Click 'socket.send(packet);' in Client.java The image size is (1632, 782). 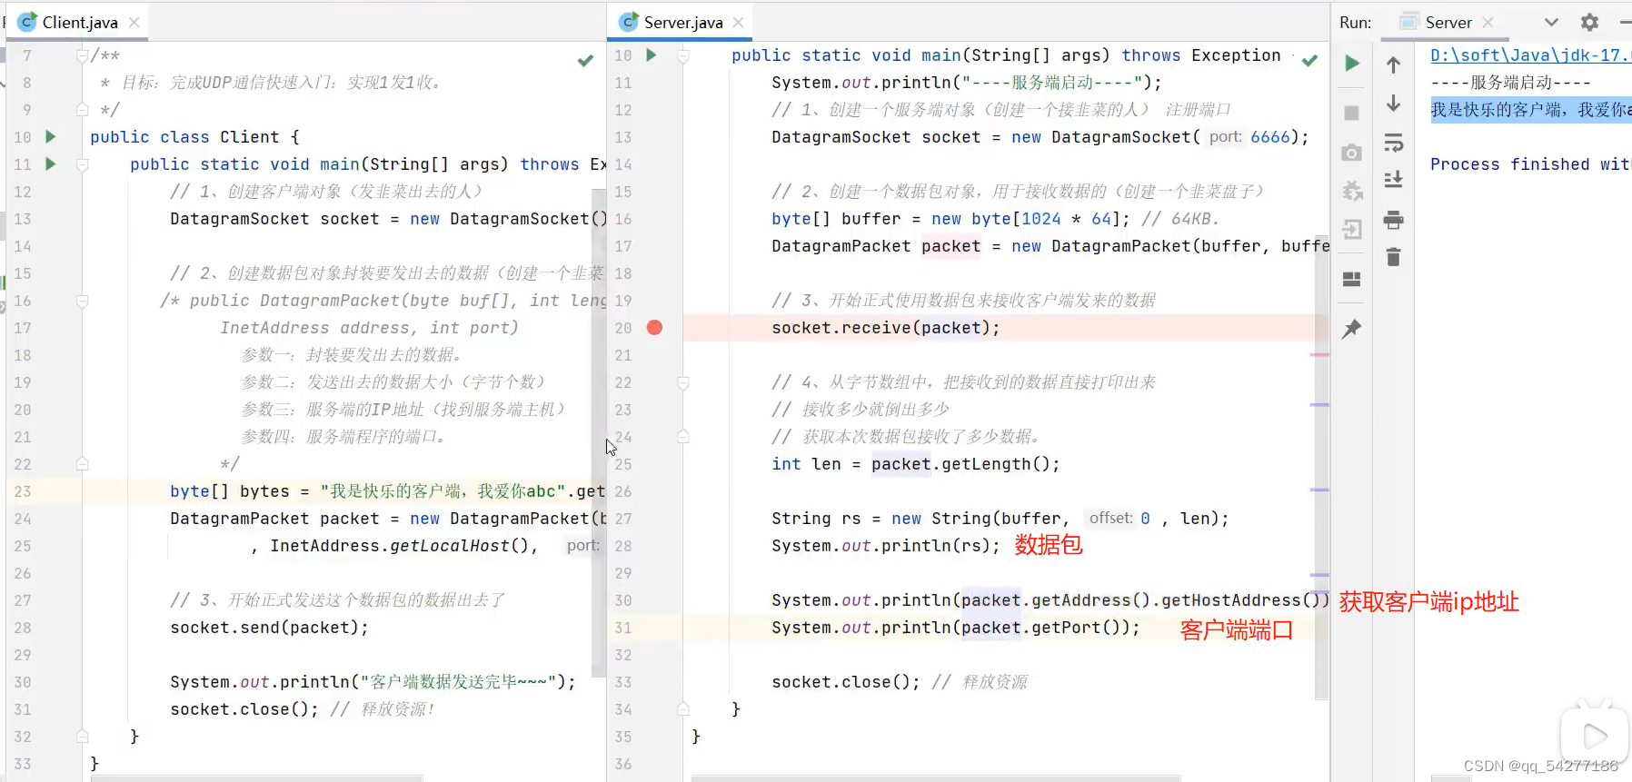click(269, 627)
